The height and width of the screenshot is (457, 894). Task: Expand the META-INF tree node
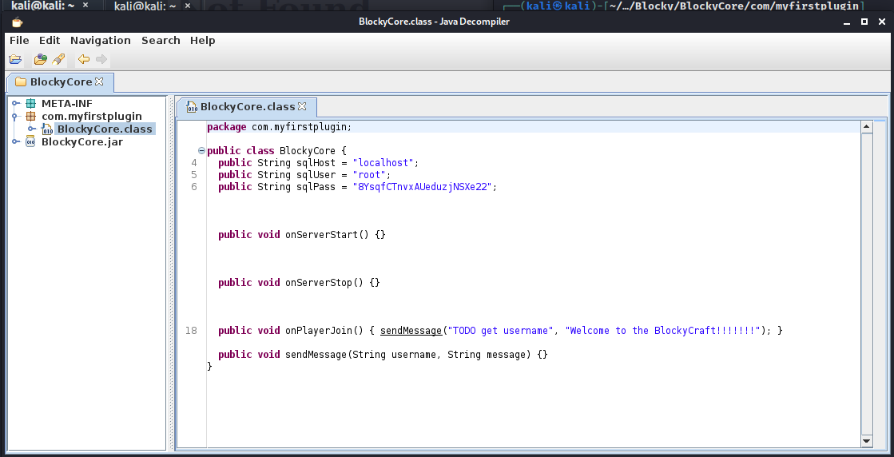[15, 103]
